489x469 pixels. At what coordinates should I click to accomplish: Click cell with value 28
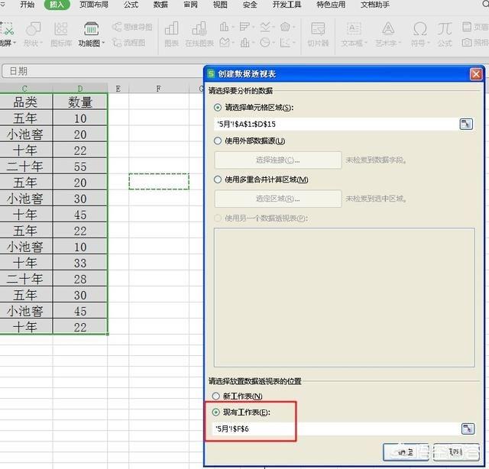tap(80, 279)
